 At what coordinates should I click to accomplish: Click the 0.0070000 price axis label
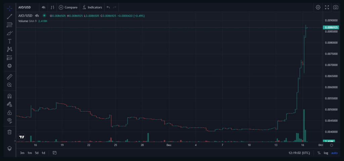coord(331,65)
